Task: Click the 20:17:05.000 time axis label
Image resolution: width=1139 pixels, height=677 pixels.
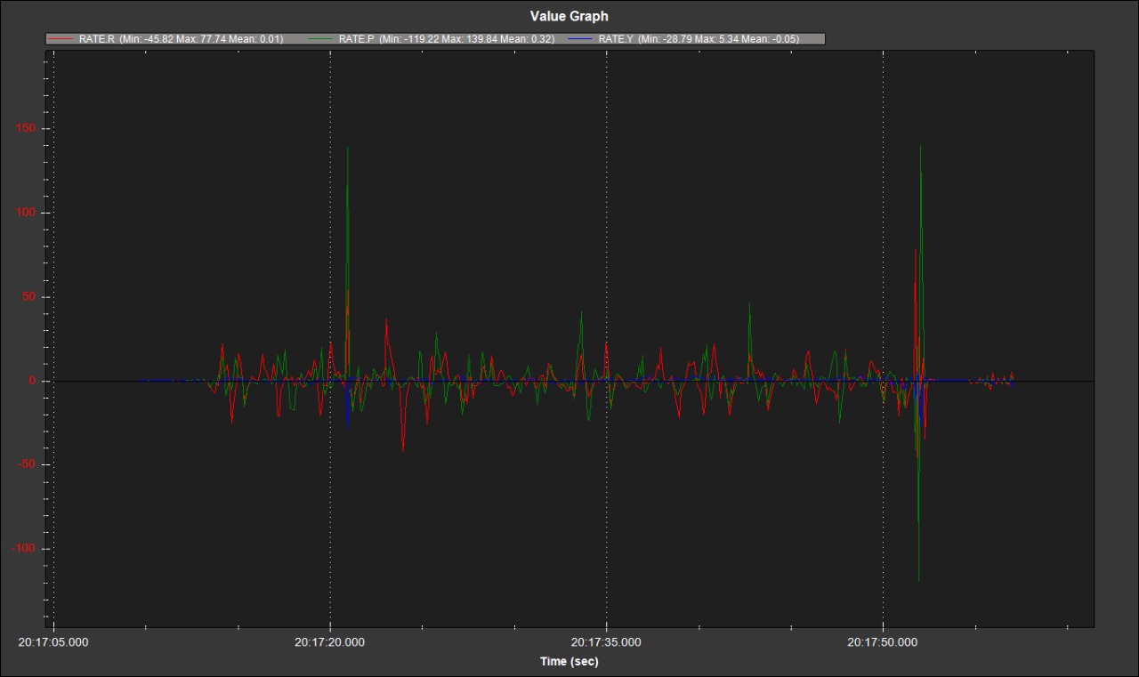Action: pos(54,642)
